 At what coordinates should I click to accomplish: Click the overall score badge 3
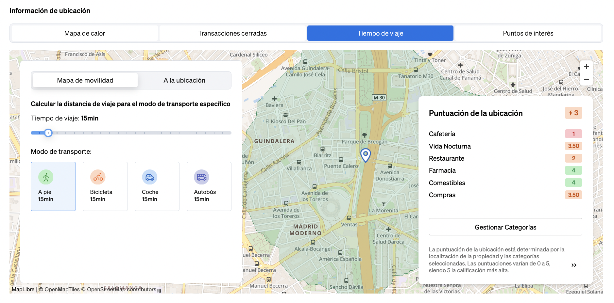[573, 113]
